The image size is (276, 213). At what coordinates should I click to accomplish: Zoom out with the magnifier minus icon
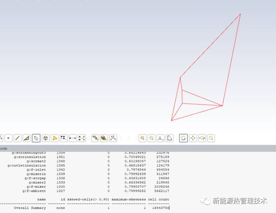152,138
